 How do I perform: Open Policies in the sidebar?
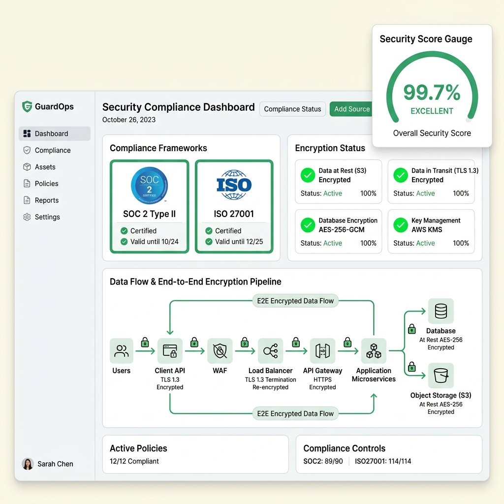[54, 184]
